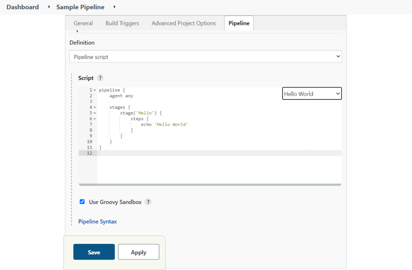412x270 pixels.
Task: Navigate to Dashboard via breadcrumb
Action: click(22, 7)
